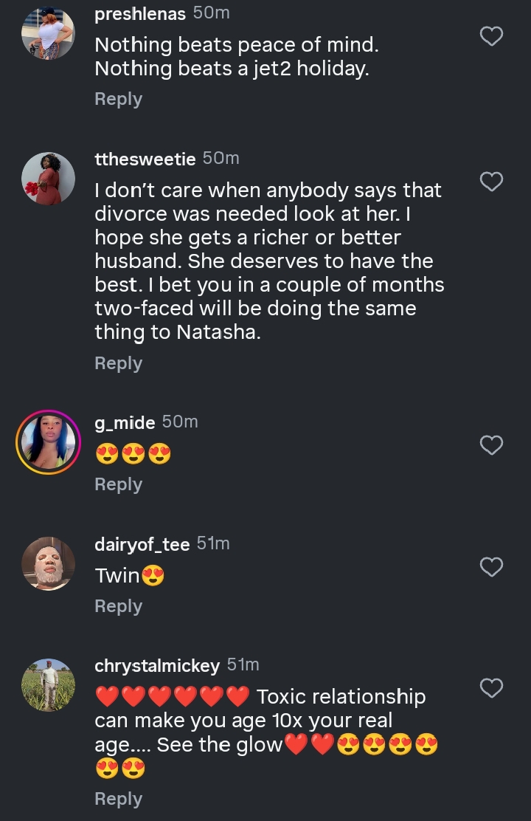
Task: Like the preshlenas comment with the heart
Action: pos(491,35)
